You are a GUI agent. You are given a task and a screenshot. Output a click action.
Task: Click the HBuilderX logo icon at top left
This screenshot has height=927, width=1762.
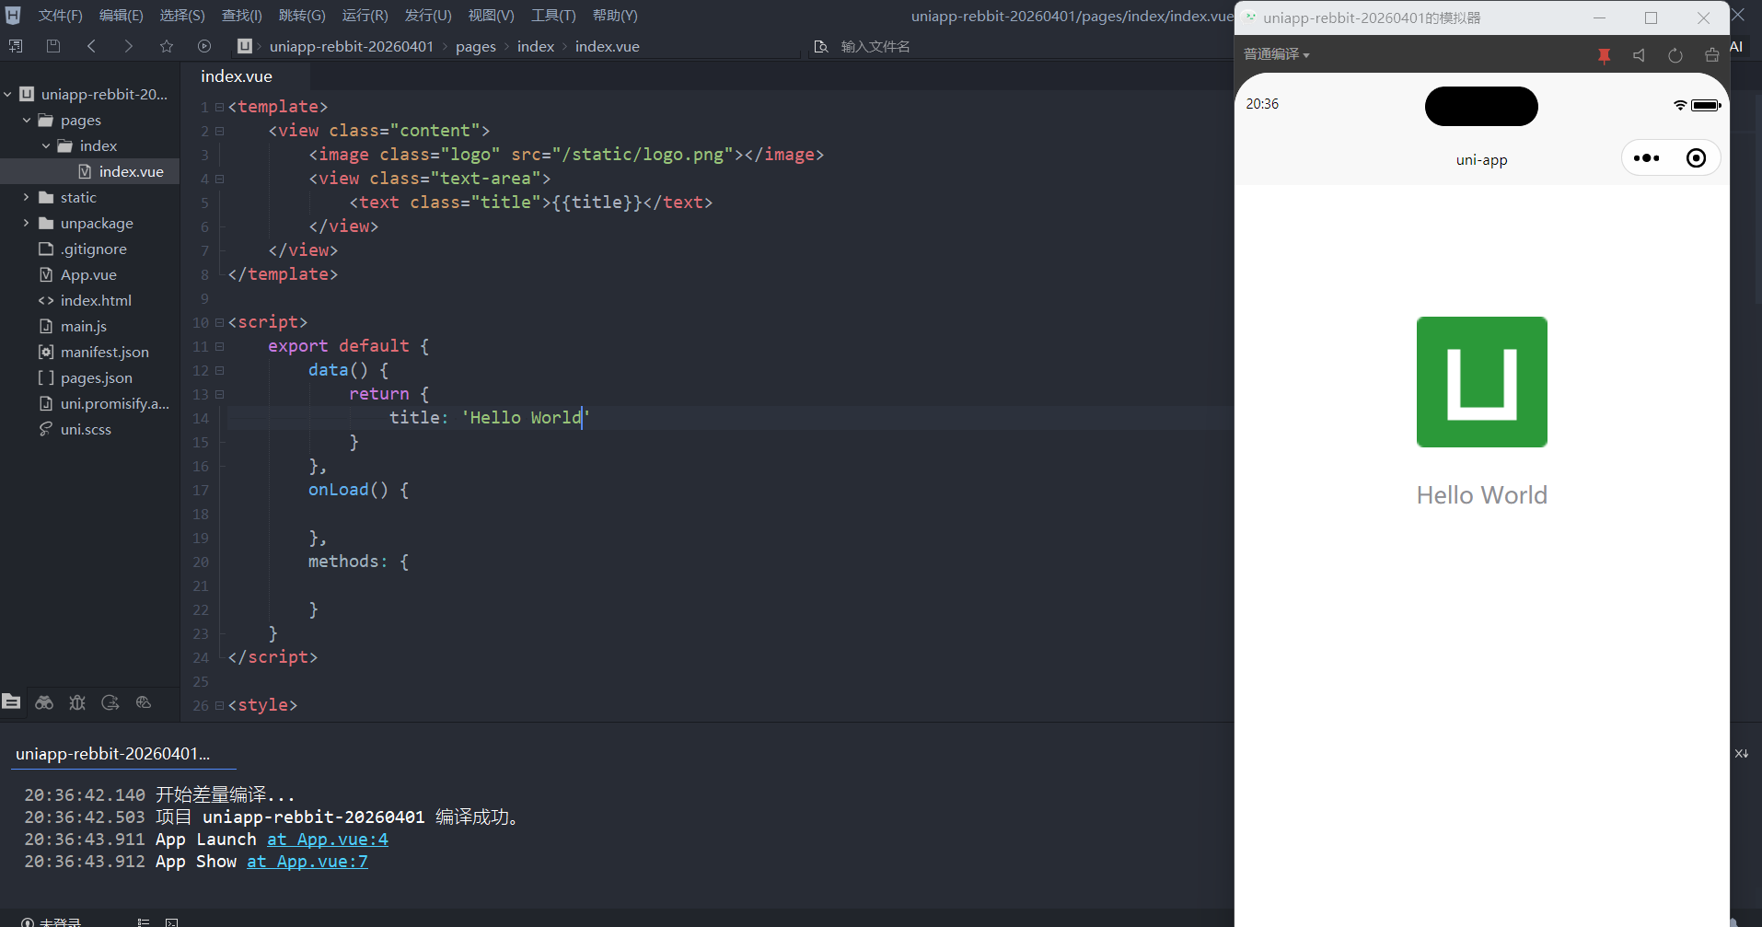click(13, 16)
